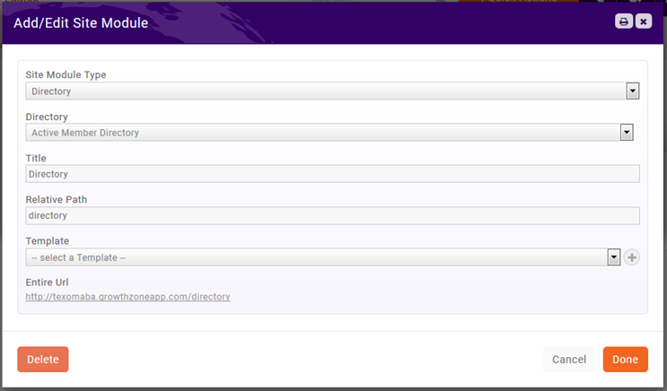Click the printer icon in dialog header
The height and width of the screenshot is (391, 667).
pyautogui.click(x=623, y=22)
